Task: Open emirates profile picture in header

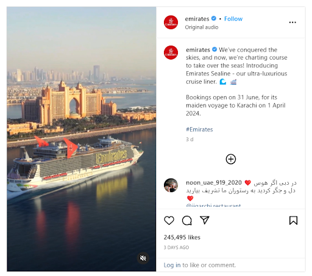Action: pos(171,22)
